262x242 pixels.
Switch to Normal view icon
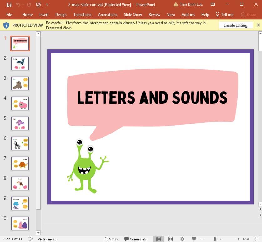coord(159,239)
